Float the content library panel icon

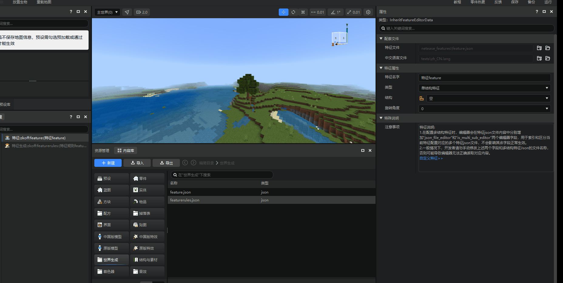point(363,150)
